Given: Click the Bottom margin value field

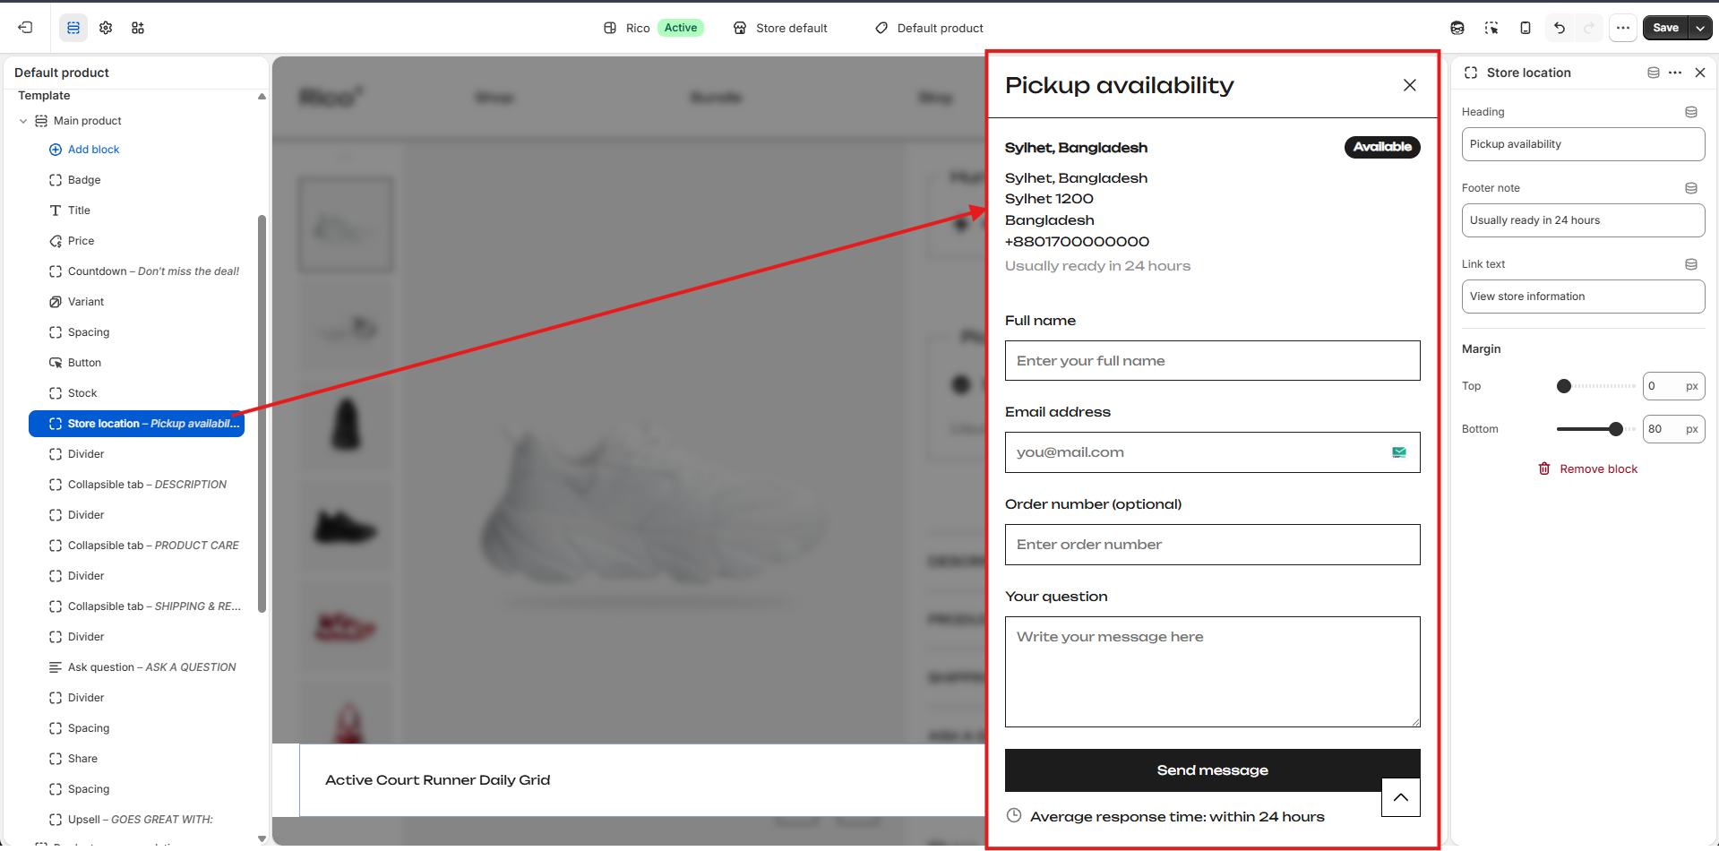Looking at the screenshot, I should pyautogui.click(x=1673, y=429).
